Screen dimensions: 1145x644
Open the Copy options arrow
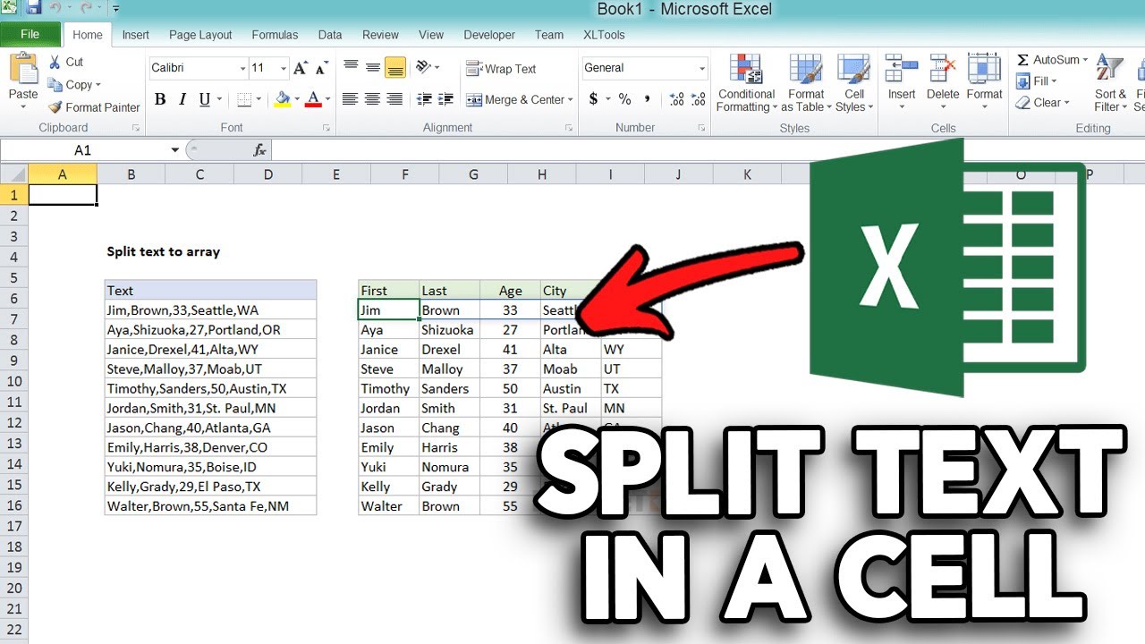[98, 85]
